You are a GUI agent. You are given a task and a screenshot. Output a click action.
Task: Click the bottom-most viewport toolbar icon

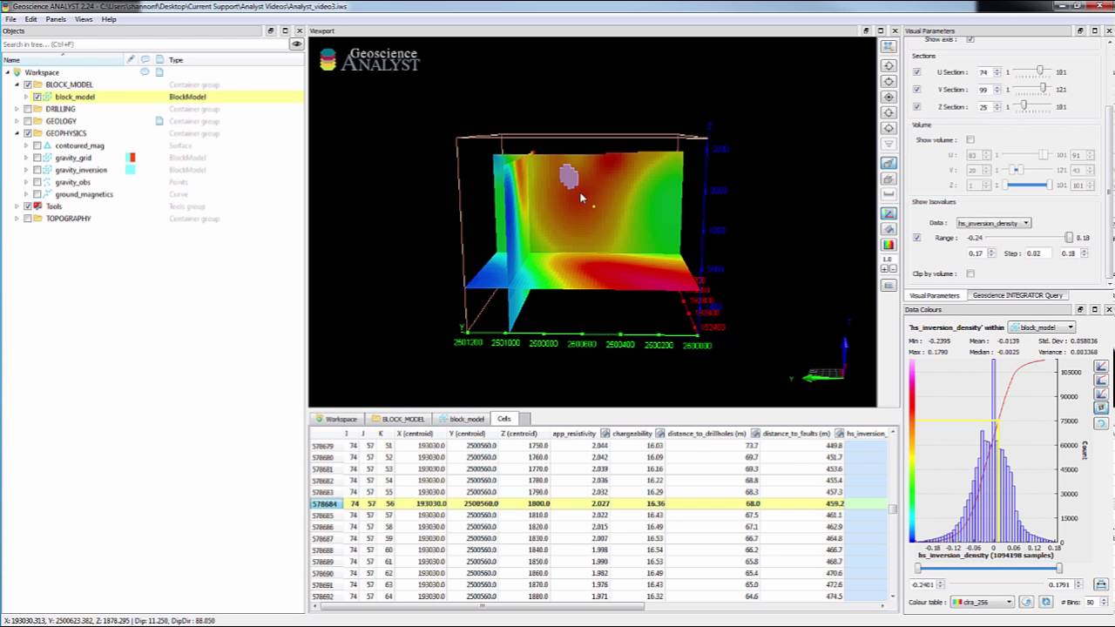pyautogui.click(x=889, y=286)
